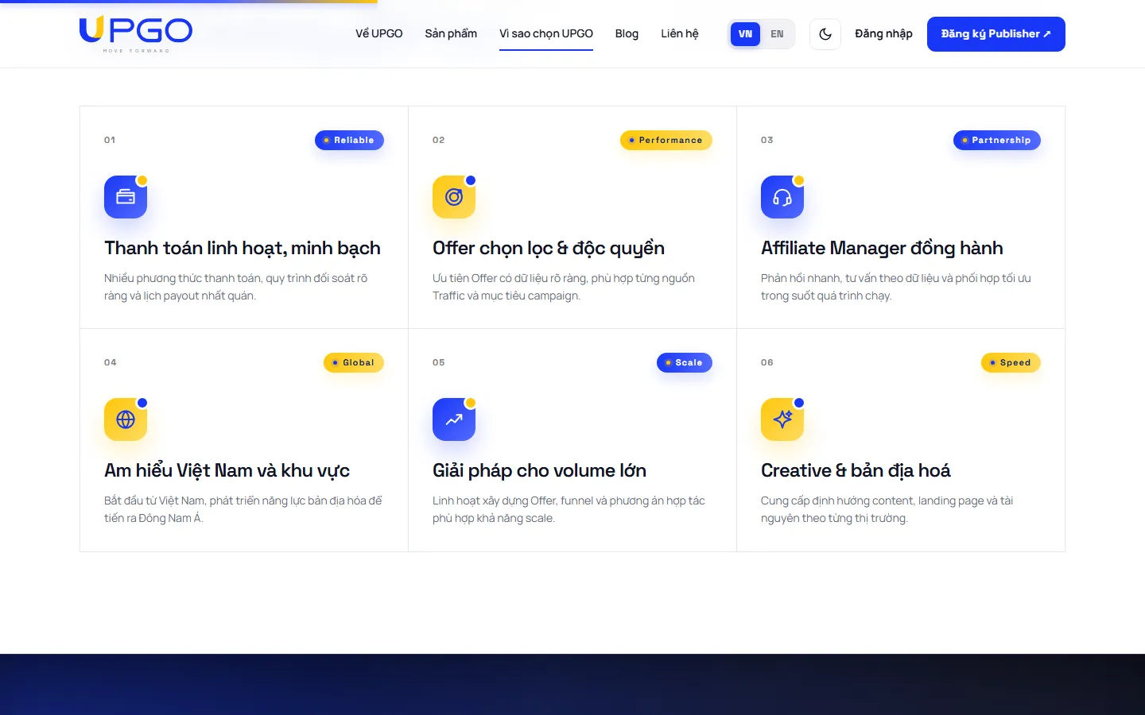Open the Sản phẩm menu item
The height and width of the screenshot is (715, 1145).
[x=451, y=34]
